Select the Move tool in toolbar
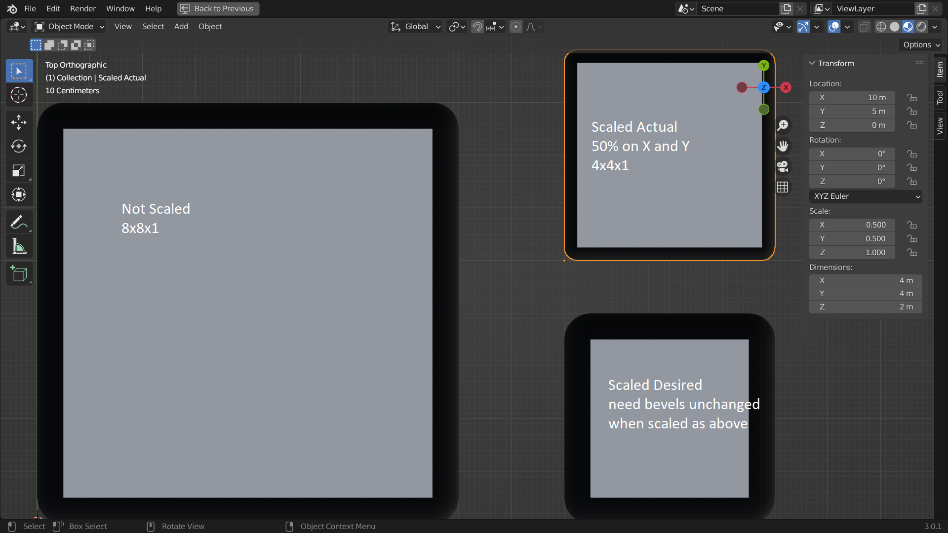948x533 pixels. (19, 122)
